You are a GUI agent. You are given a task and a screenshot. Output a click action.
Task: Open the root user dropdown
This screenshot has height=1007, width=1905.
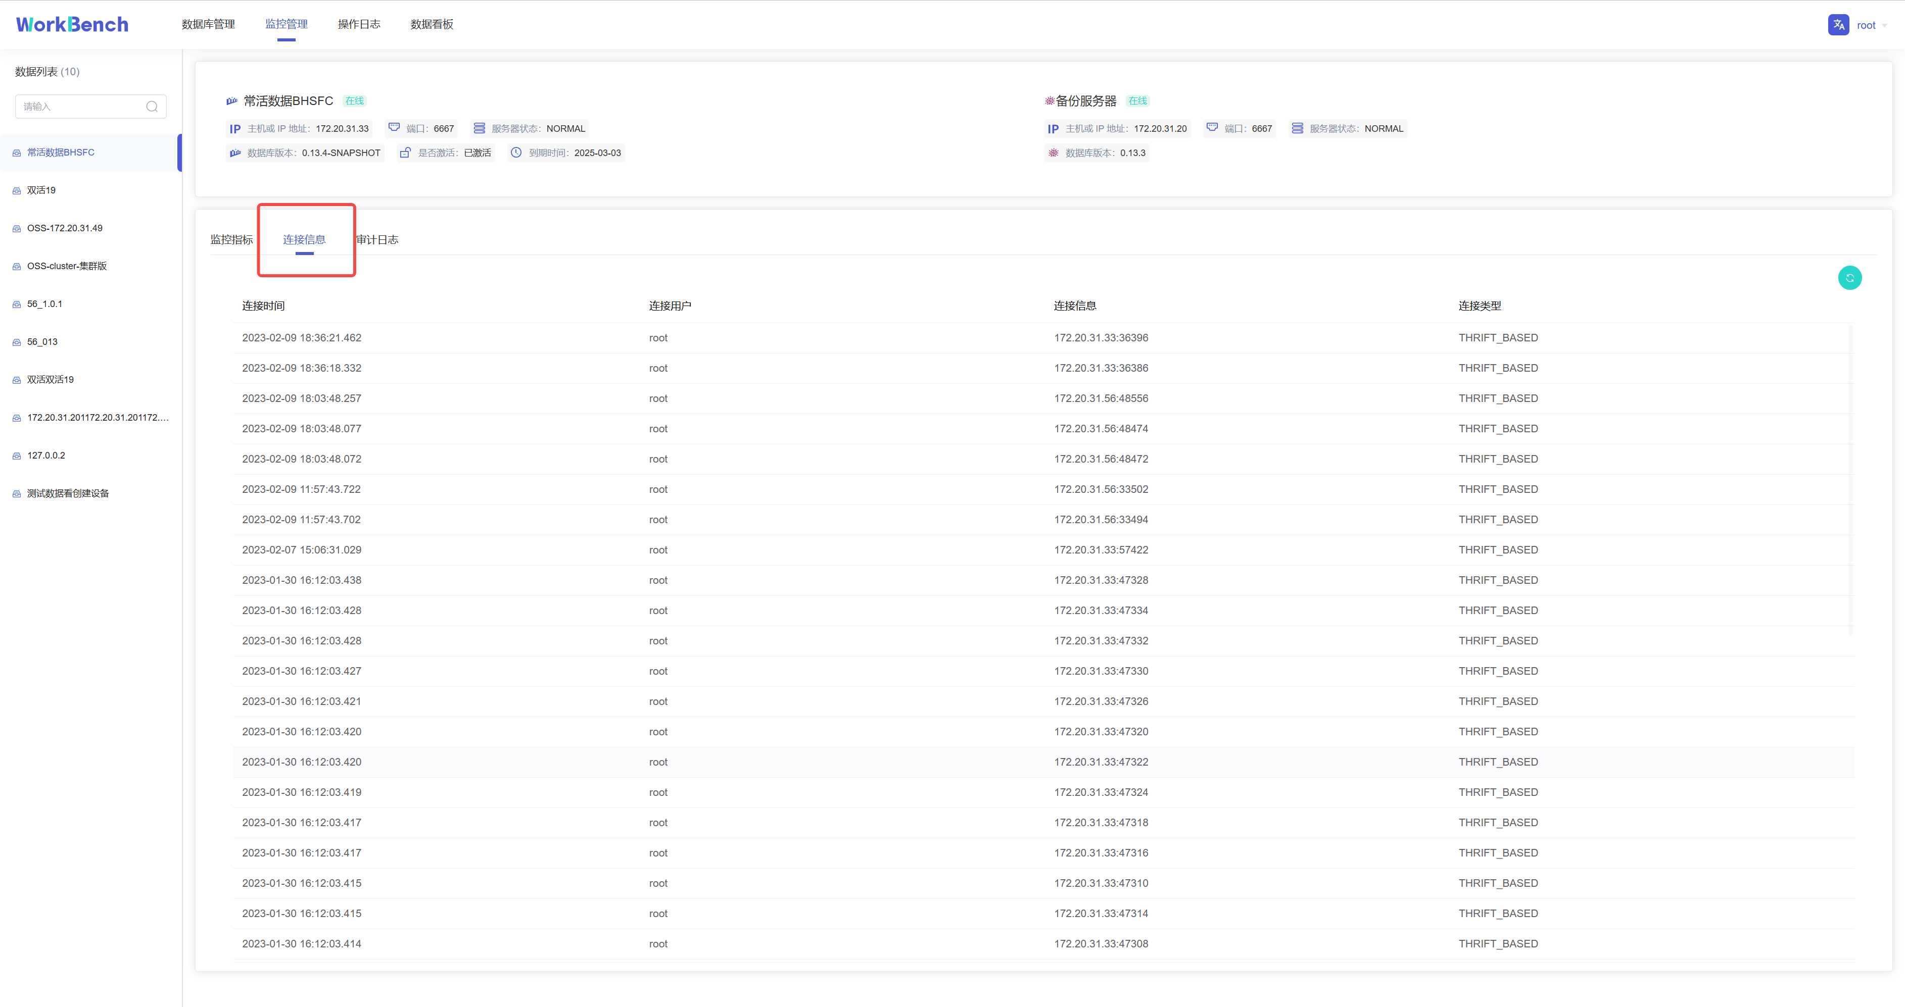tap(1870, 24)
